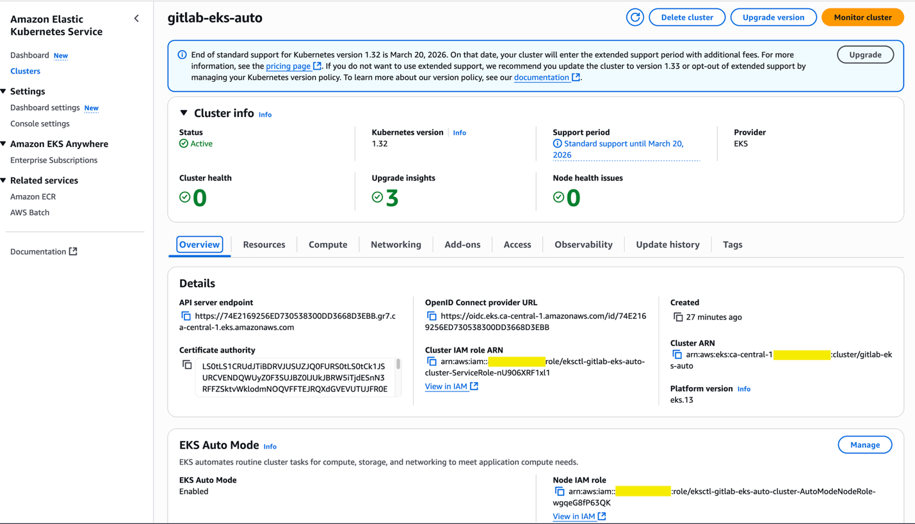Collapse the Settings sidebar group

click(4, 91)
